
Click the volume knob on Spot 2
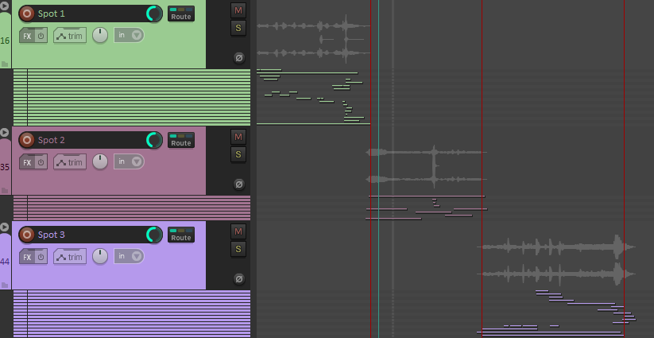click(x=154, y=140)
